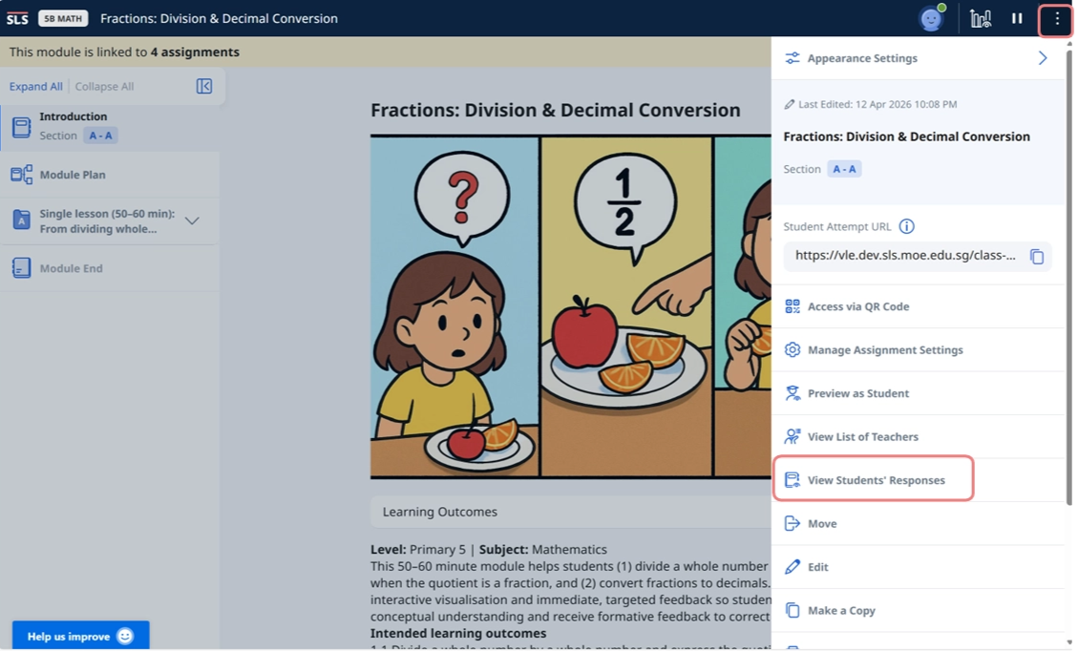Open View List of Teachers
1078x651 pixels.
(x=918, y=436)
